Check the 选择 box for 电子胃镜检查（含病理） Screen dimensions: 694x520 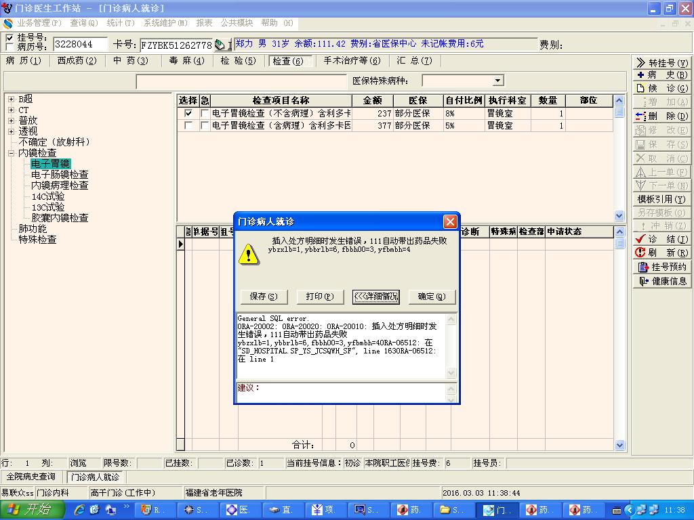(x=188, y=125)
